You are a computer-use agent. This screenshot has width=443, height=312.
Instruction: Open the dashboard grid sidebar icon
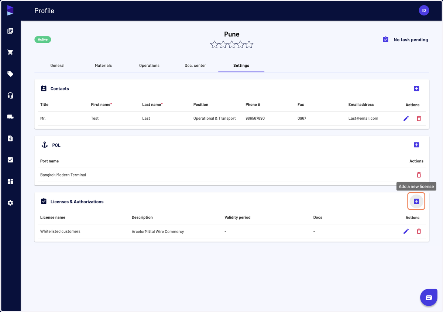tap(10, 181)
